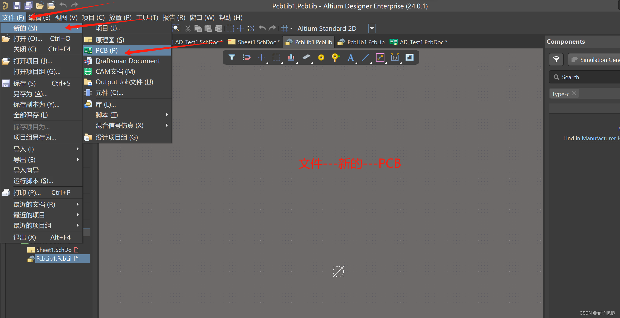Viewport: 620px width, 318px height.
Task: Remove the Type-c search filter chip
Action: click(x=574, y=93)
